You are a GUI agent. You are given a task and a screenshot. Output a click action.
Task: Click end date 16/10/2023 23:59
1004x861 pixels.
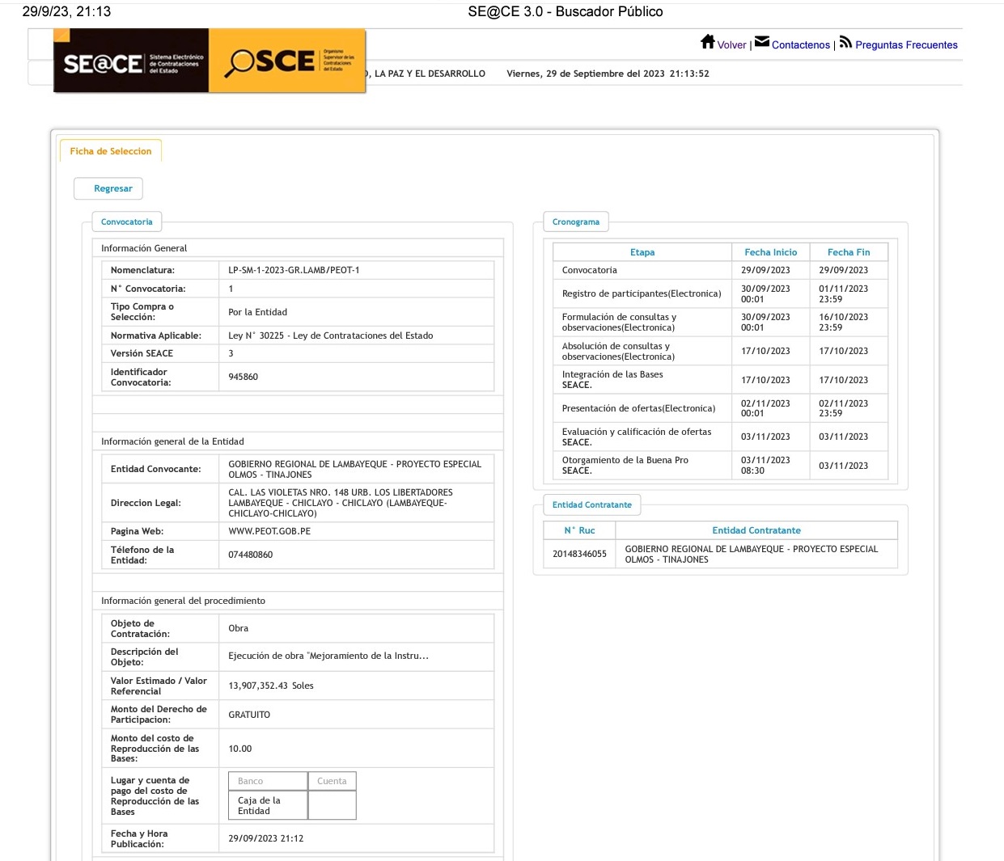[x=843, y=323]
